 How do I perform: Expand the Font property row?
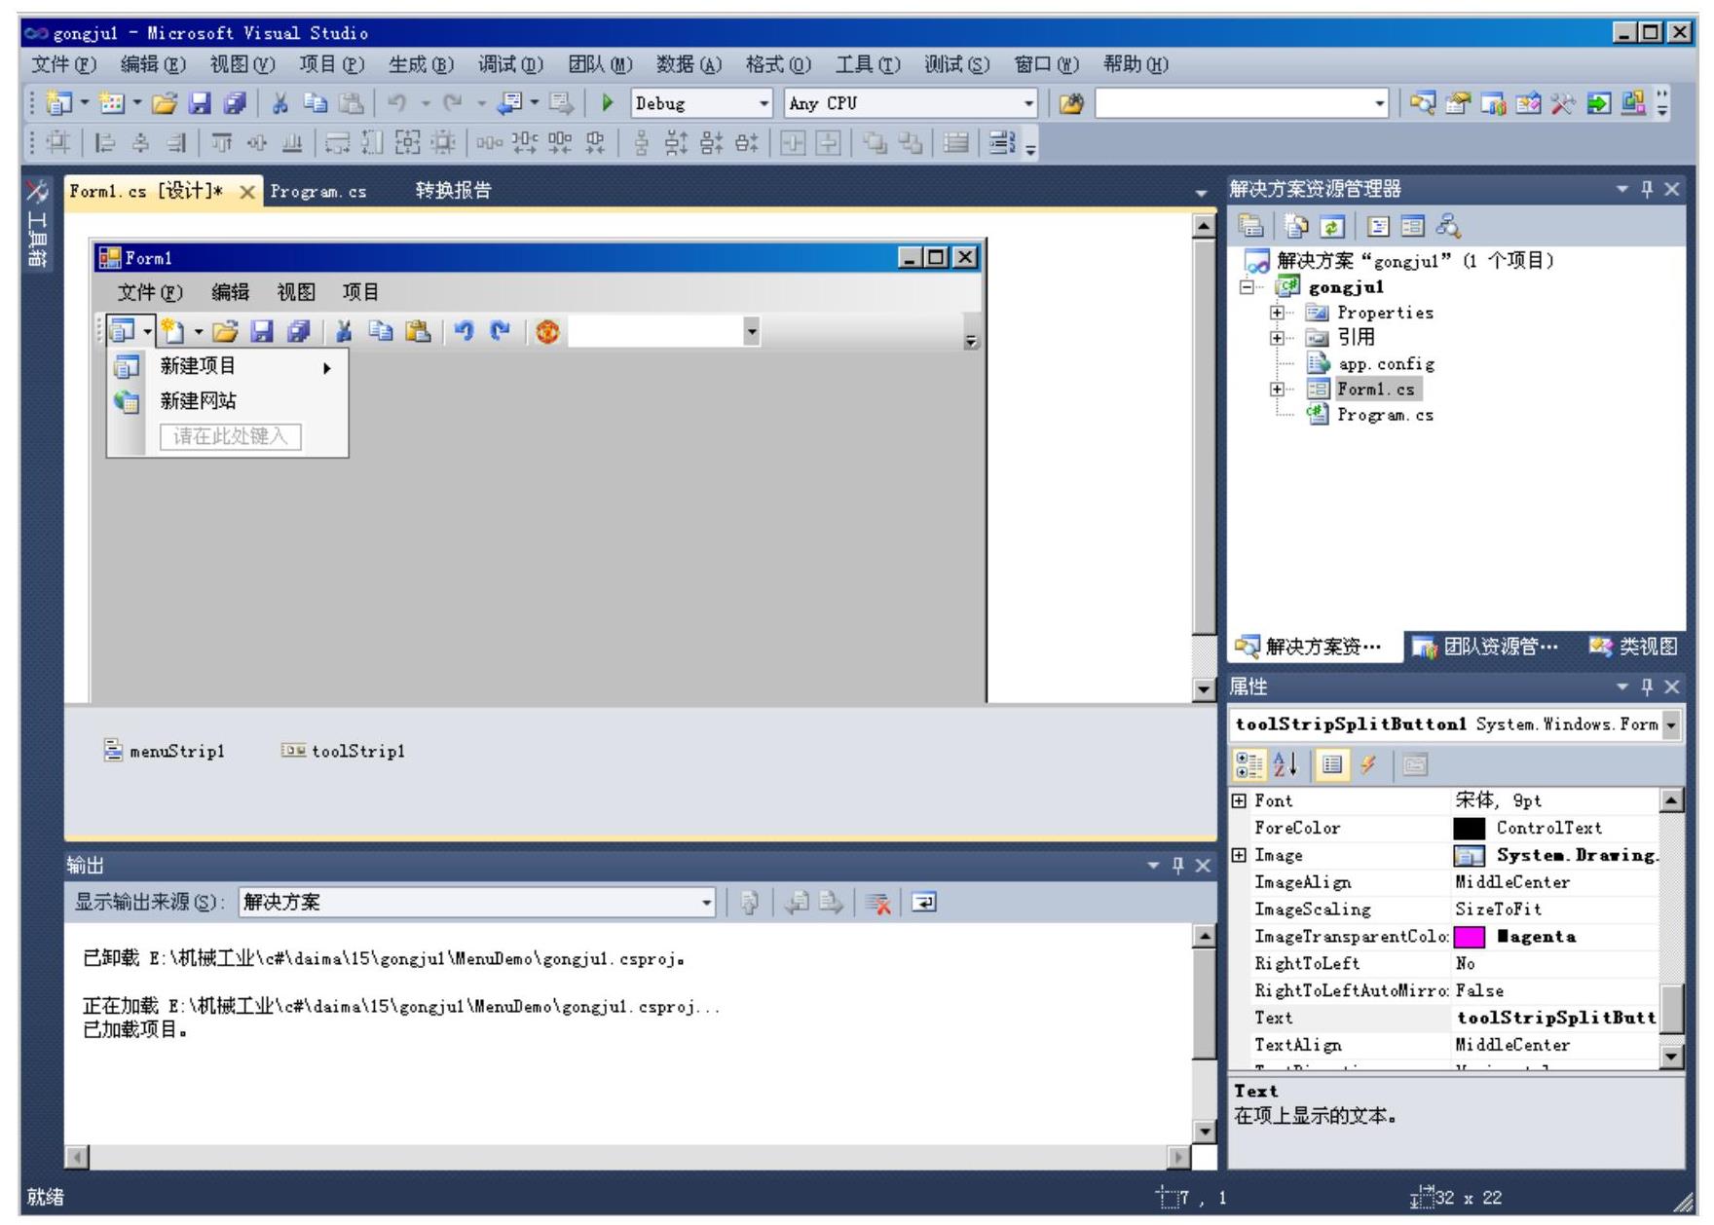(1239, 801)
